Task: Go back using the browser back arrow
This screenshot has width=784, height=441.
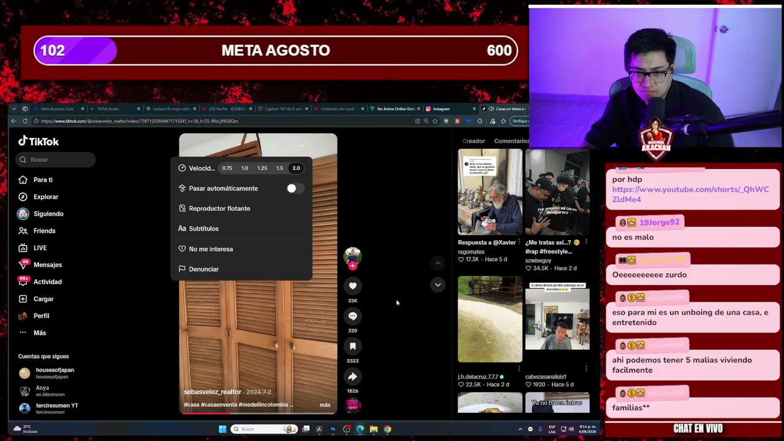Action: (14, 121)
